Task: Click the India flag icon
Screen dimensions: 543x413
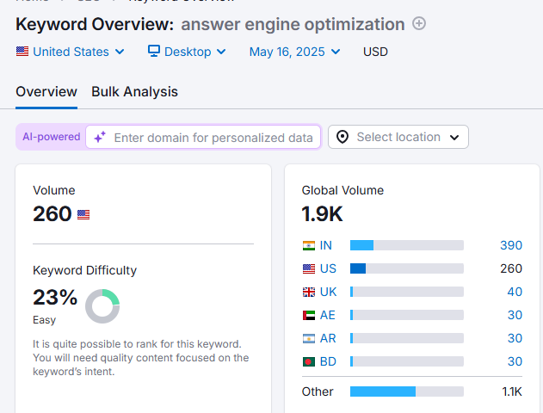Action: (309, 245)
